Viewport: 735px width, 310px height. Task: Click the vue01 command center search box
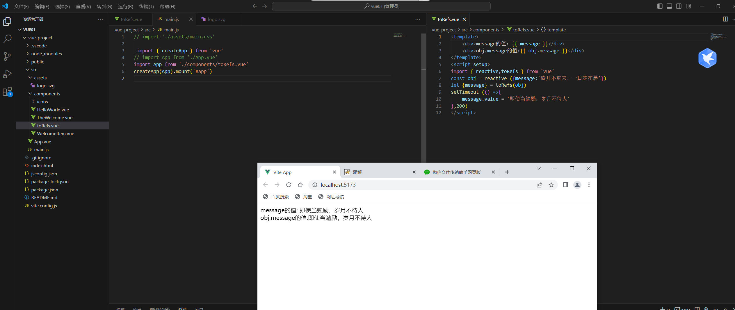tap(381, 6)
